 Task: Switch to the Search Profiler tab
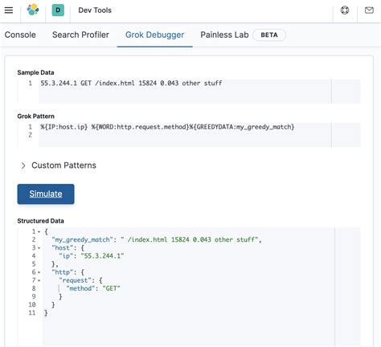[80, 35]
